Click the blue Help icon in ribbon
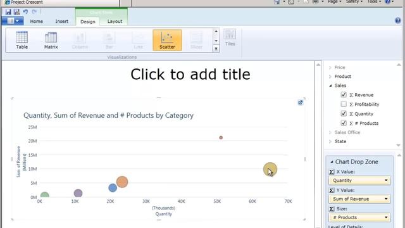 tap(398, 21)
